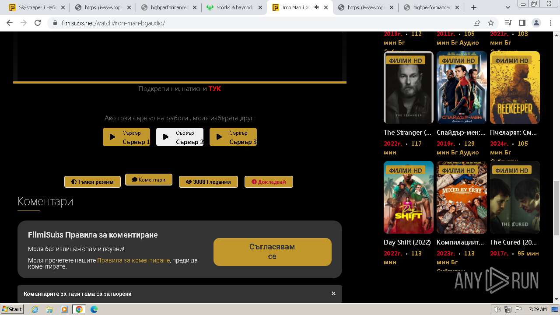Close the Iron Man tab

(x=325, y=7)
